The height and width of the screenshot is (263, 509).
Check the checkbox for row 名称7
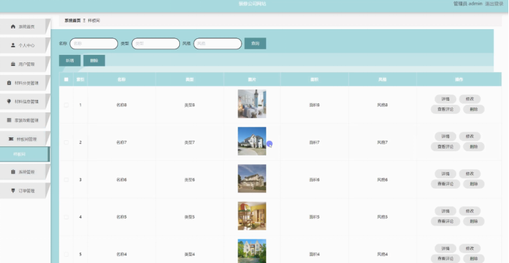click(x=66, y=142)
